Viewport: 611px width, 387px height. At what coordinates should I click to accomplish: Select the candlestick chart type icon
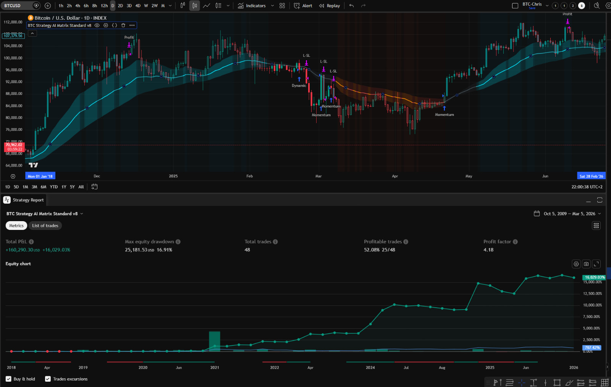tap(195, 6)
